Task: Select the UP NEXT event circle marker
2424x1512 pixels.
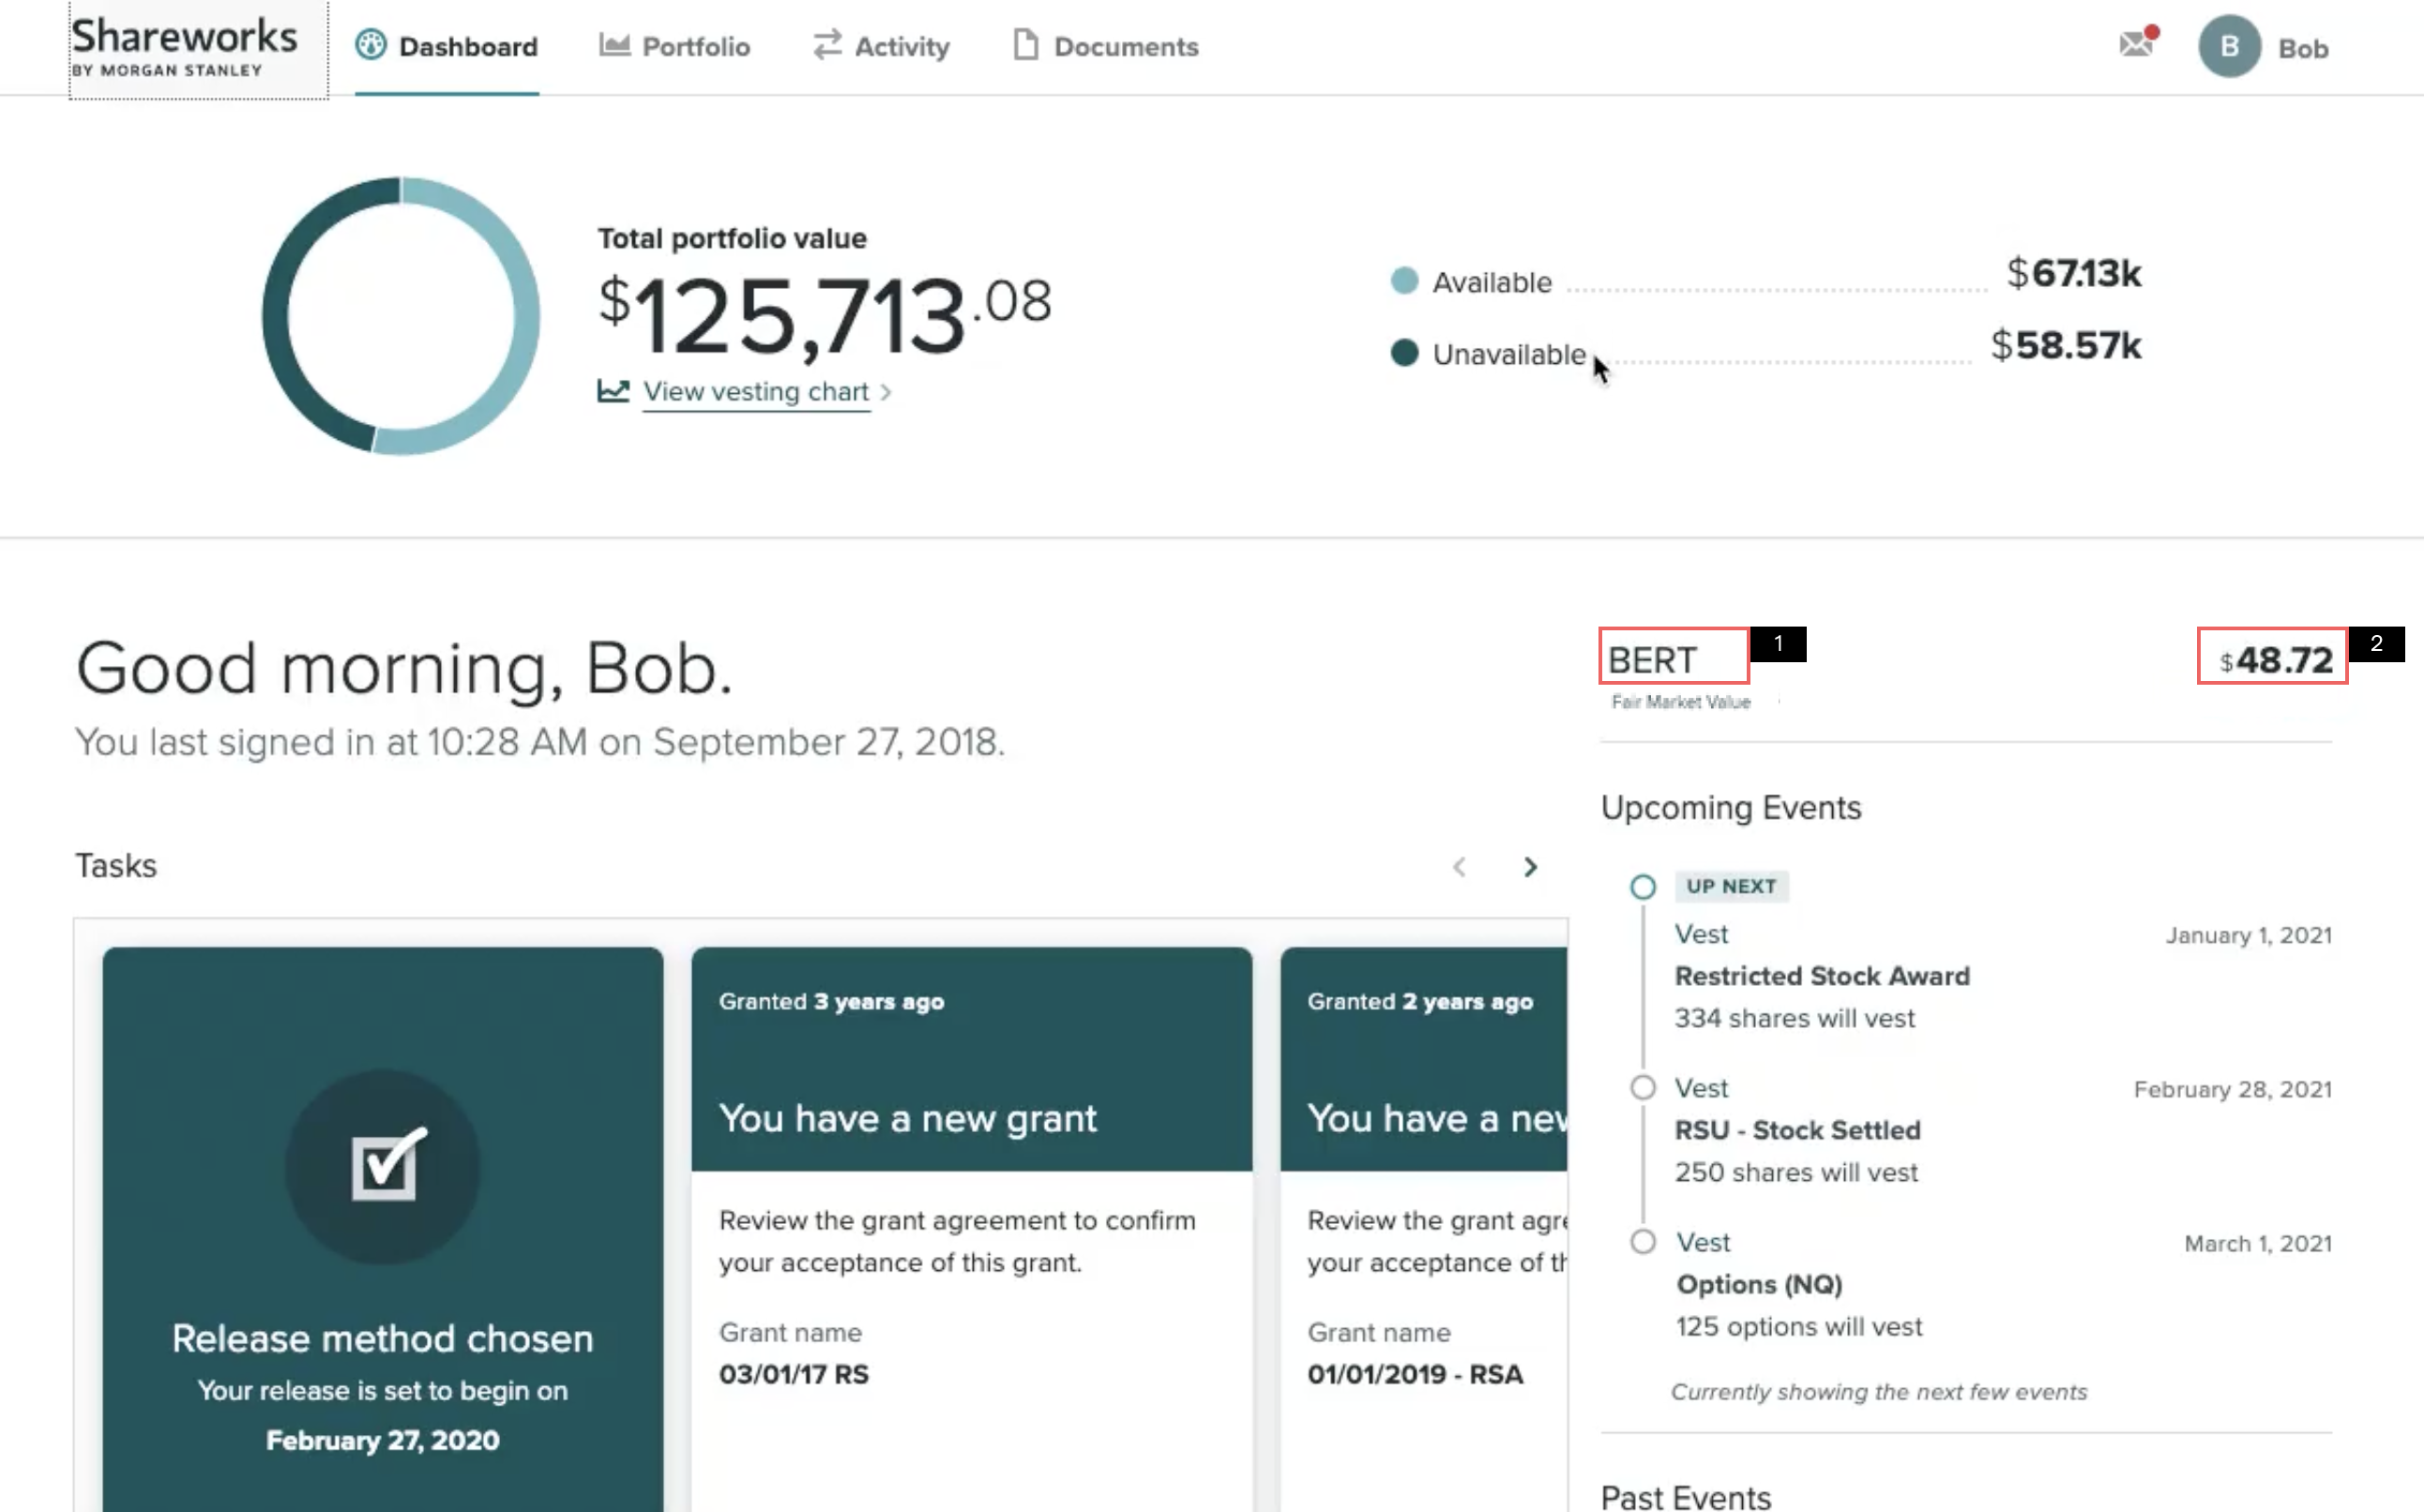Action: click(1643, 887)
